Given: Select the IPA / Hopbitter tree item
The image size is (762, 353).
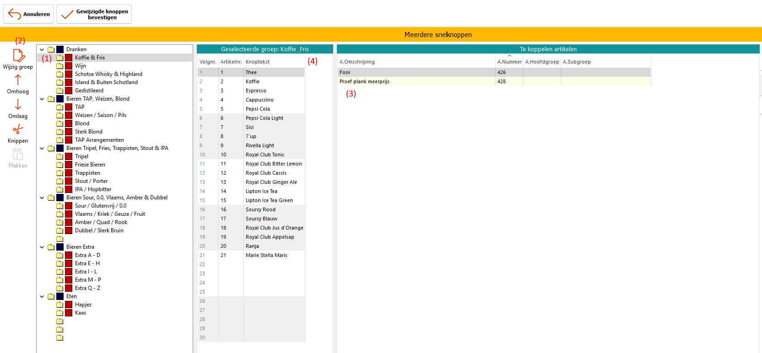Looking at the screenshot, I should (x=93, y=189).
